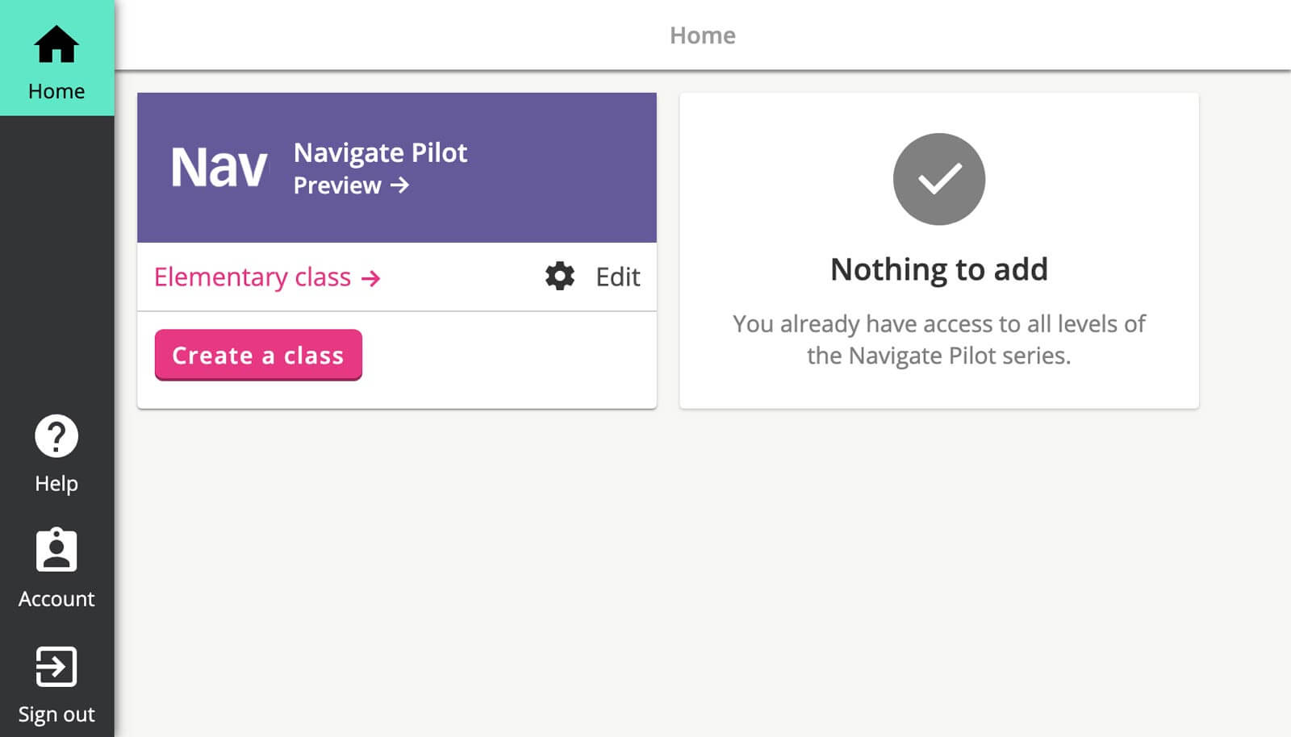Click the gear icon beside Edit
Screen dimensions: 1291x737
[x=559, y=277]
